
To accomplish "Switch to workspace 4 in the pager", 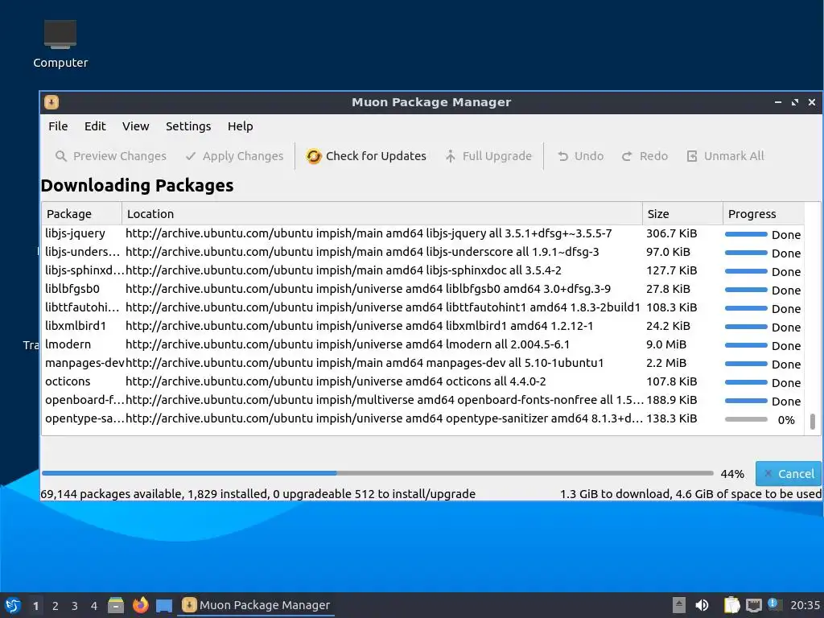I will click(x=94, y=606).
